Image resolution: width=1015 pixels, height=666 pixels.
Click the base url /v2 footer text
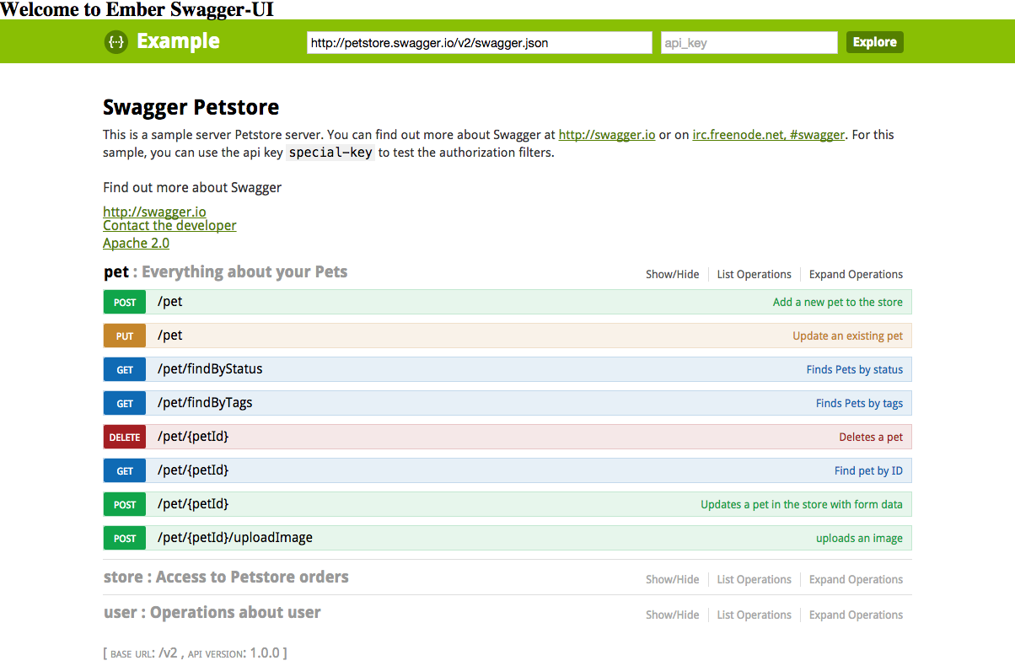click(x=144, y=653)
